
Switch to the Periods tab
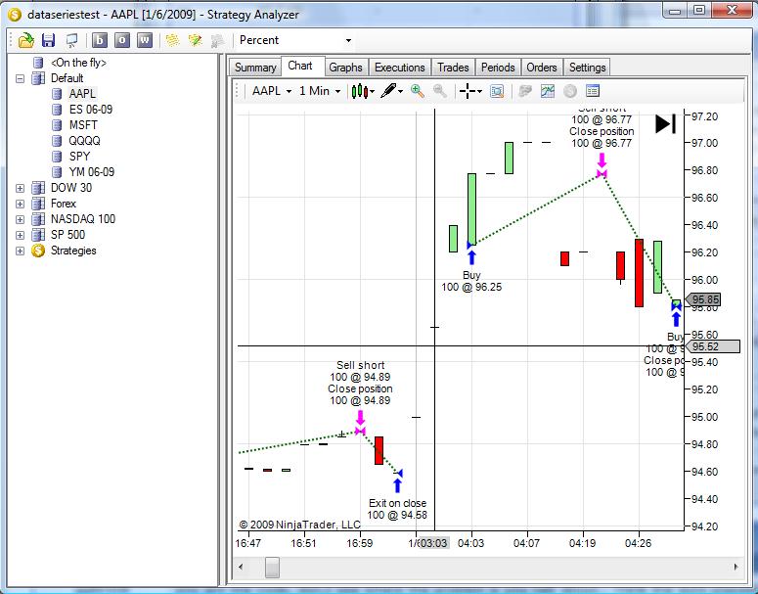[498, 68]
